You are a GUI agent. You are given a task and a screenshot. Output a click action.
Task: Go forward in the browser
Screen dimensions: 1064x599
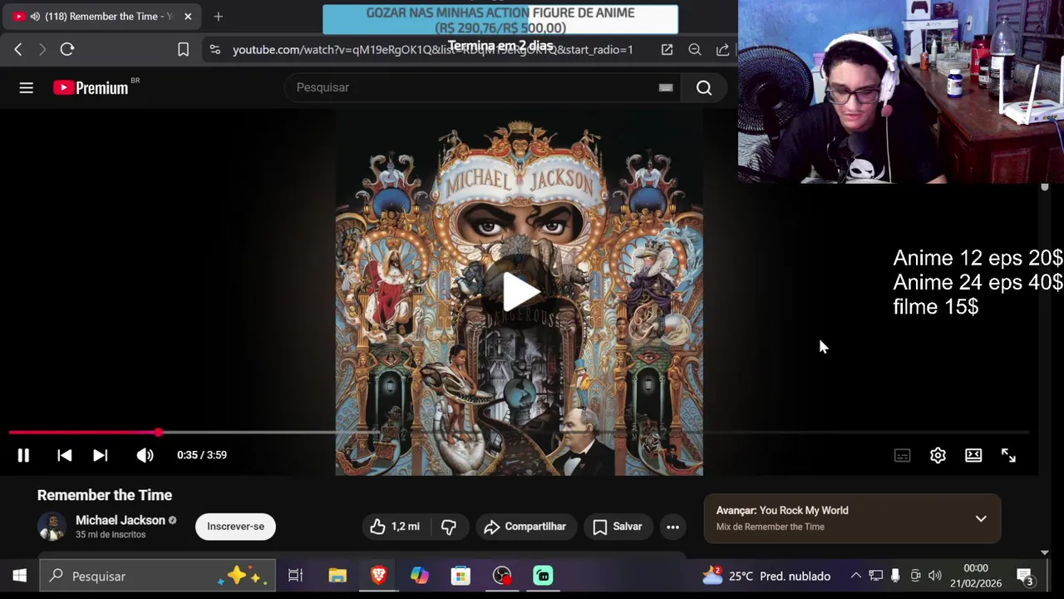[42, 50]
